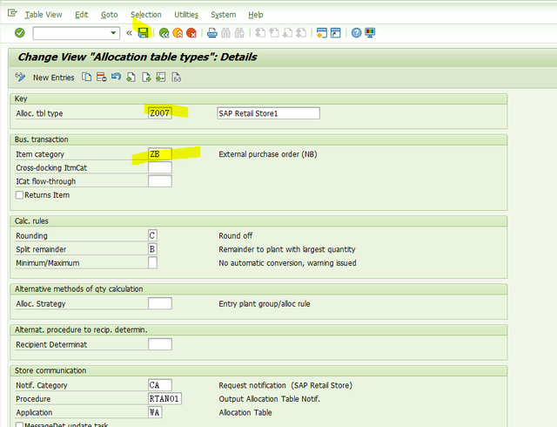Viewport: 557px width, 427px height.
Task: Toggle Display/Change mode glasses-pencil icon
Action: coord(20,77)
